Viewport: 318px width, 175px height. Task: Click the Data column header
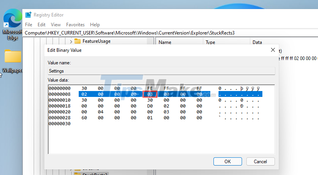(257, 42)
